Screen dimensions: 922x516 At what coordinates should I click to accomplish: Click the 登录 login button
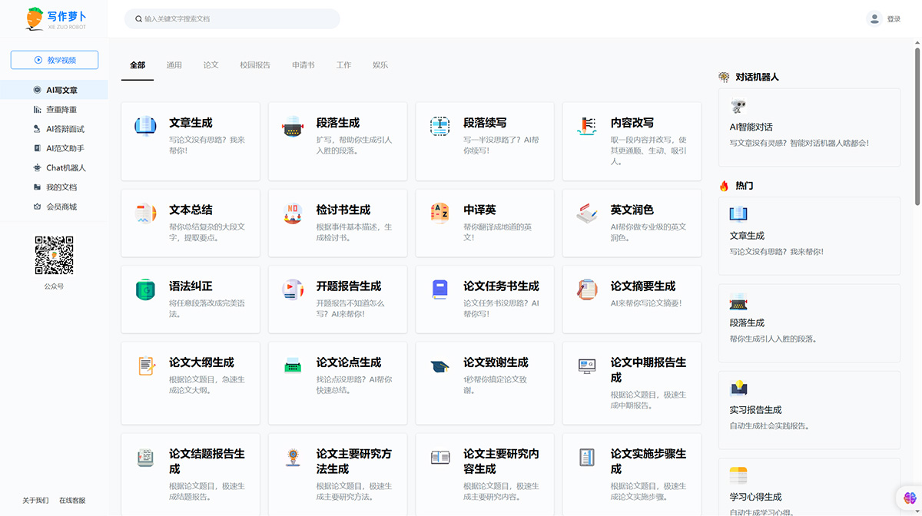click(x=894, y=18)
